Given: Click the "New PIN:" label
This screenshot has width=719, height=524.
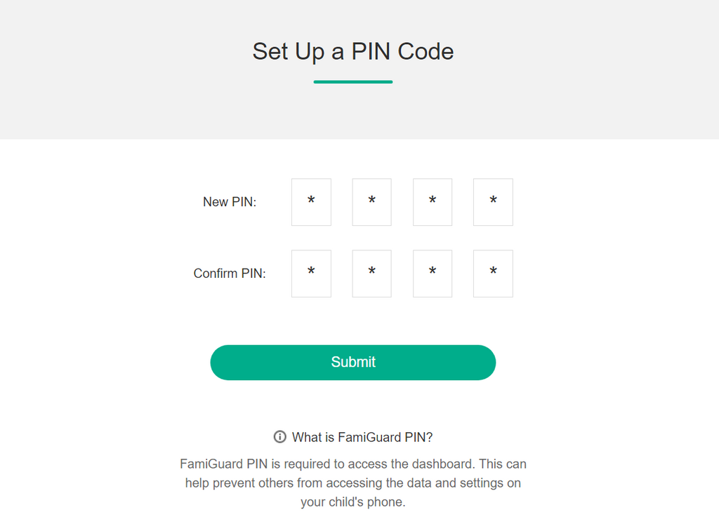Looking at the screenshot, I should click(x=230, y=202).
